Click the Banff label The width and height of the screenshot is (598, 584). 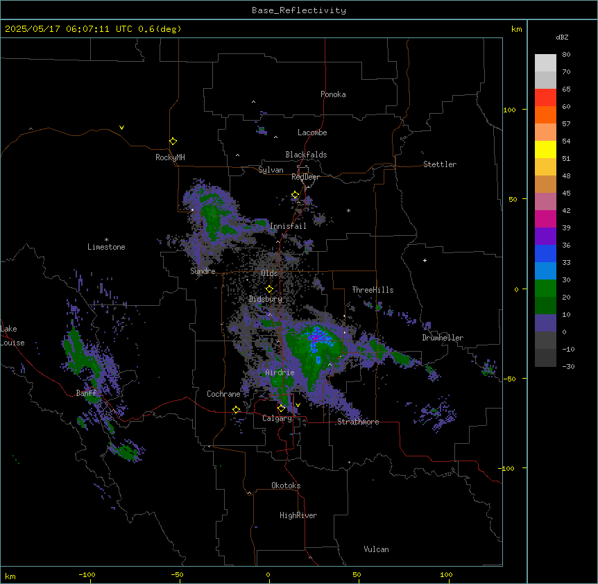pos(86,393)
